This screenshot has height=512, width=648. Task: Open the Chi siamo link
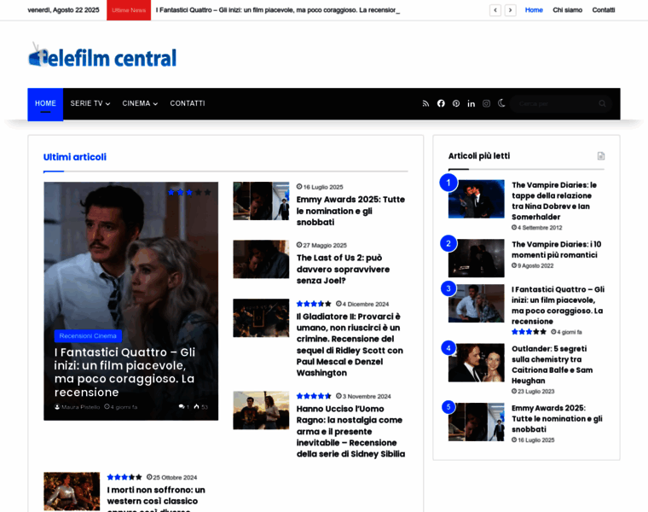pos(567,10)
